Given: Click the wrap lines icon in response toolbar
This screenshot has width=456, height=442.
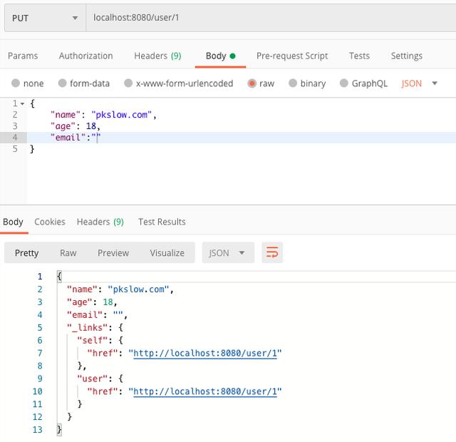Looking at the screenshot, I should (x=272, y=252).
